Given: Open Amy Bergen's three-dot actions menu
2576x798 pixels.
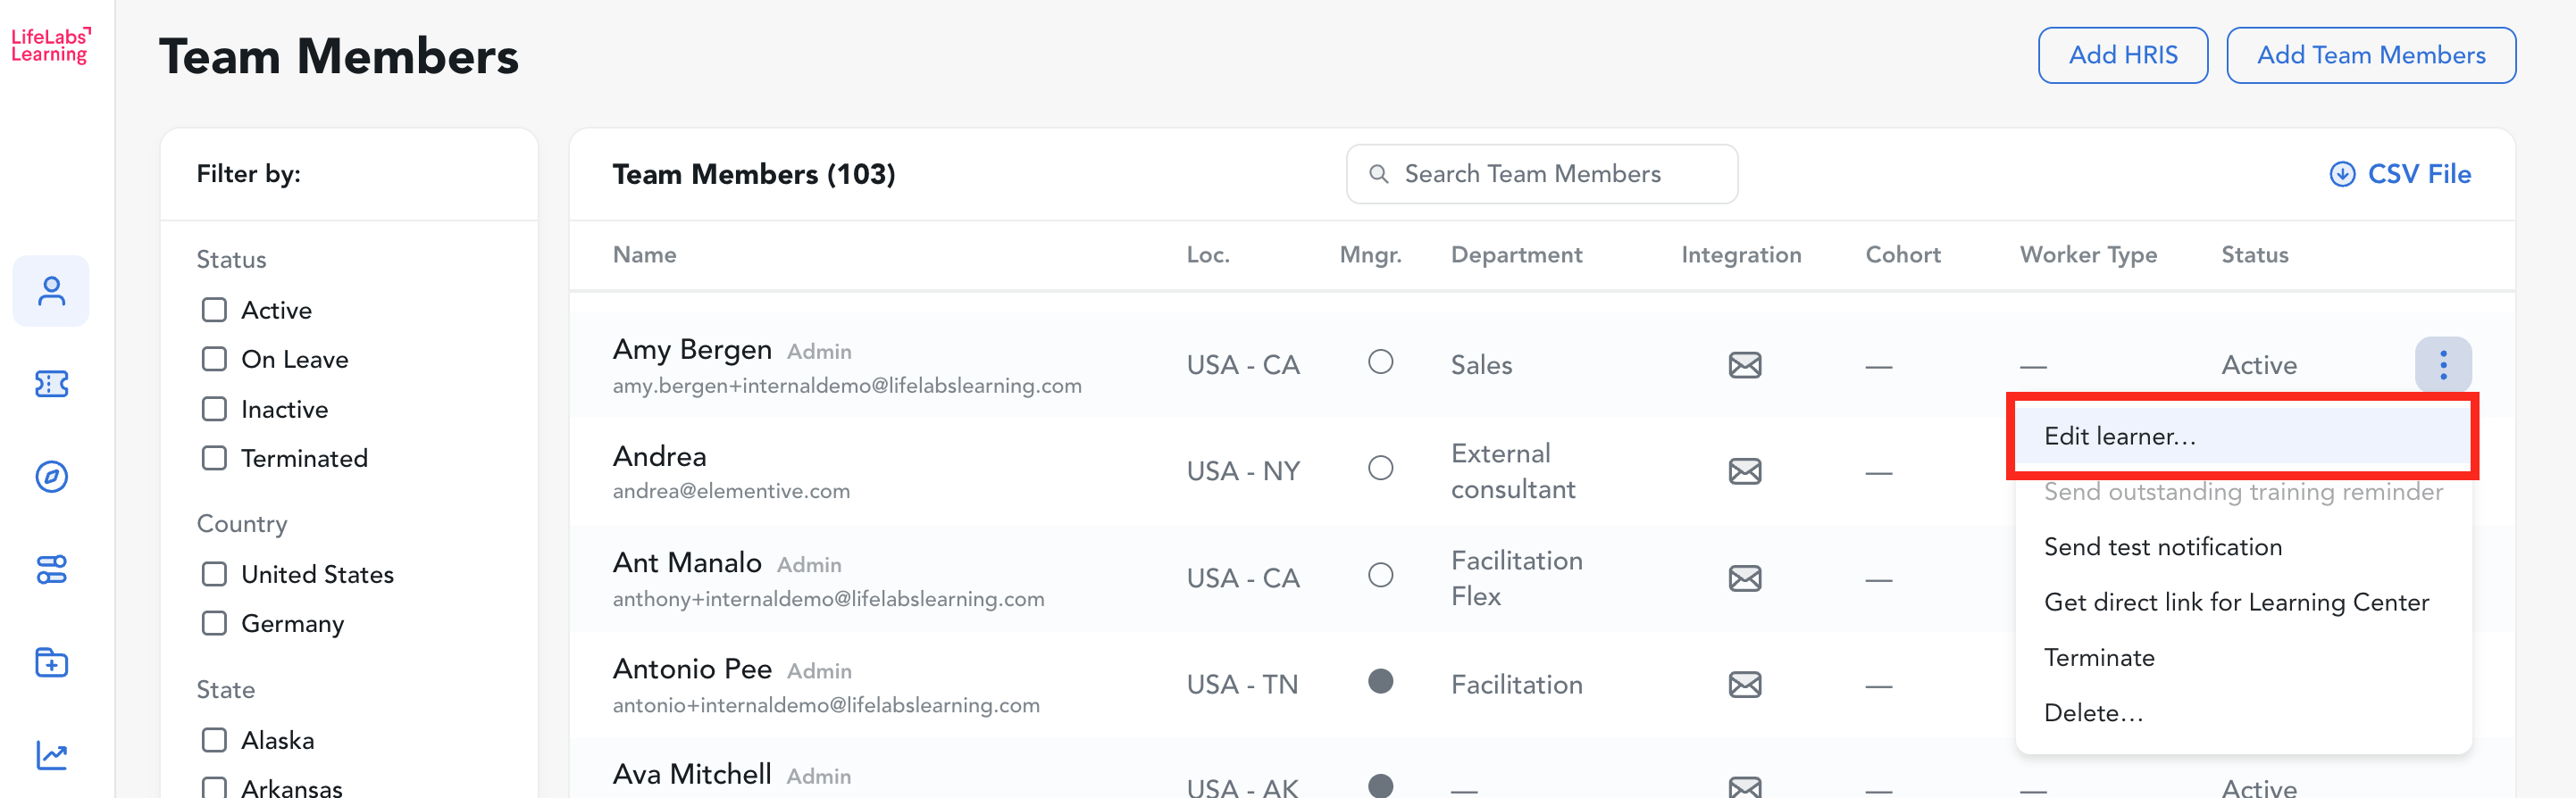Looking at the screenshot, I should [2442, 364].
